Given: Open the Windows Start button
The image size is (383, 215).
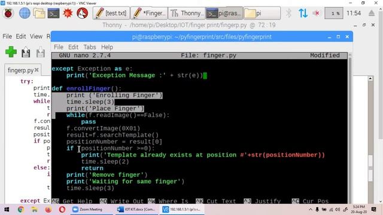Looking at the screenshot, I should tap(7, 210).
